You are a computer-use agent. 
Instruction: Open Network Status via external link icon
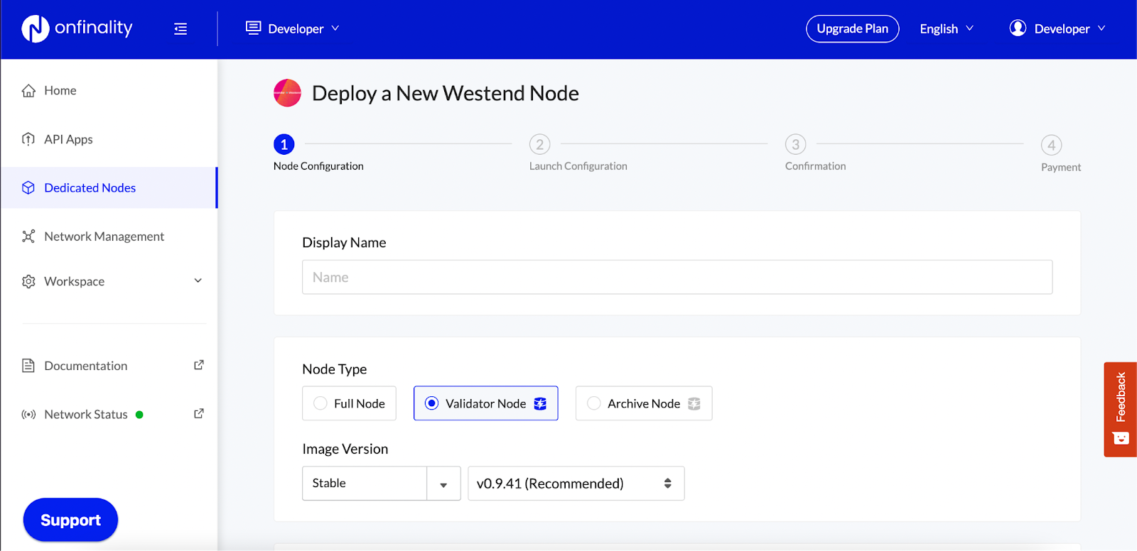coord(199,413)
